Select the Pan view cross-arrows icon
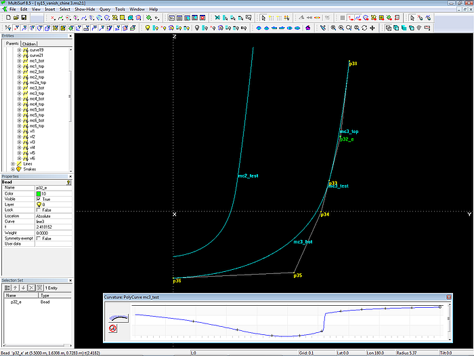Image resolution: width=474 pixels, height=356 pixels. (373, 28)
